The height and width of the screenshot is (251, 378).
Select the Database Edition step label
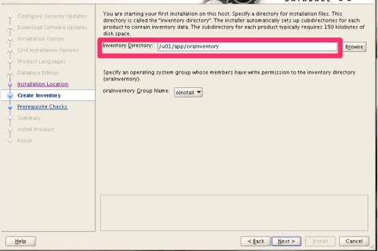click(x=38, y=73)
